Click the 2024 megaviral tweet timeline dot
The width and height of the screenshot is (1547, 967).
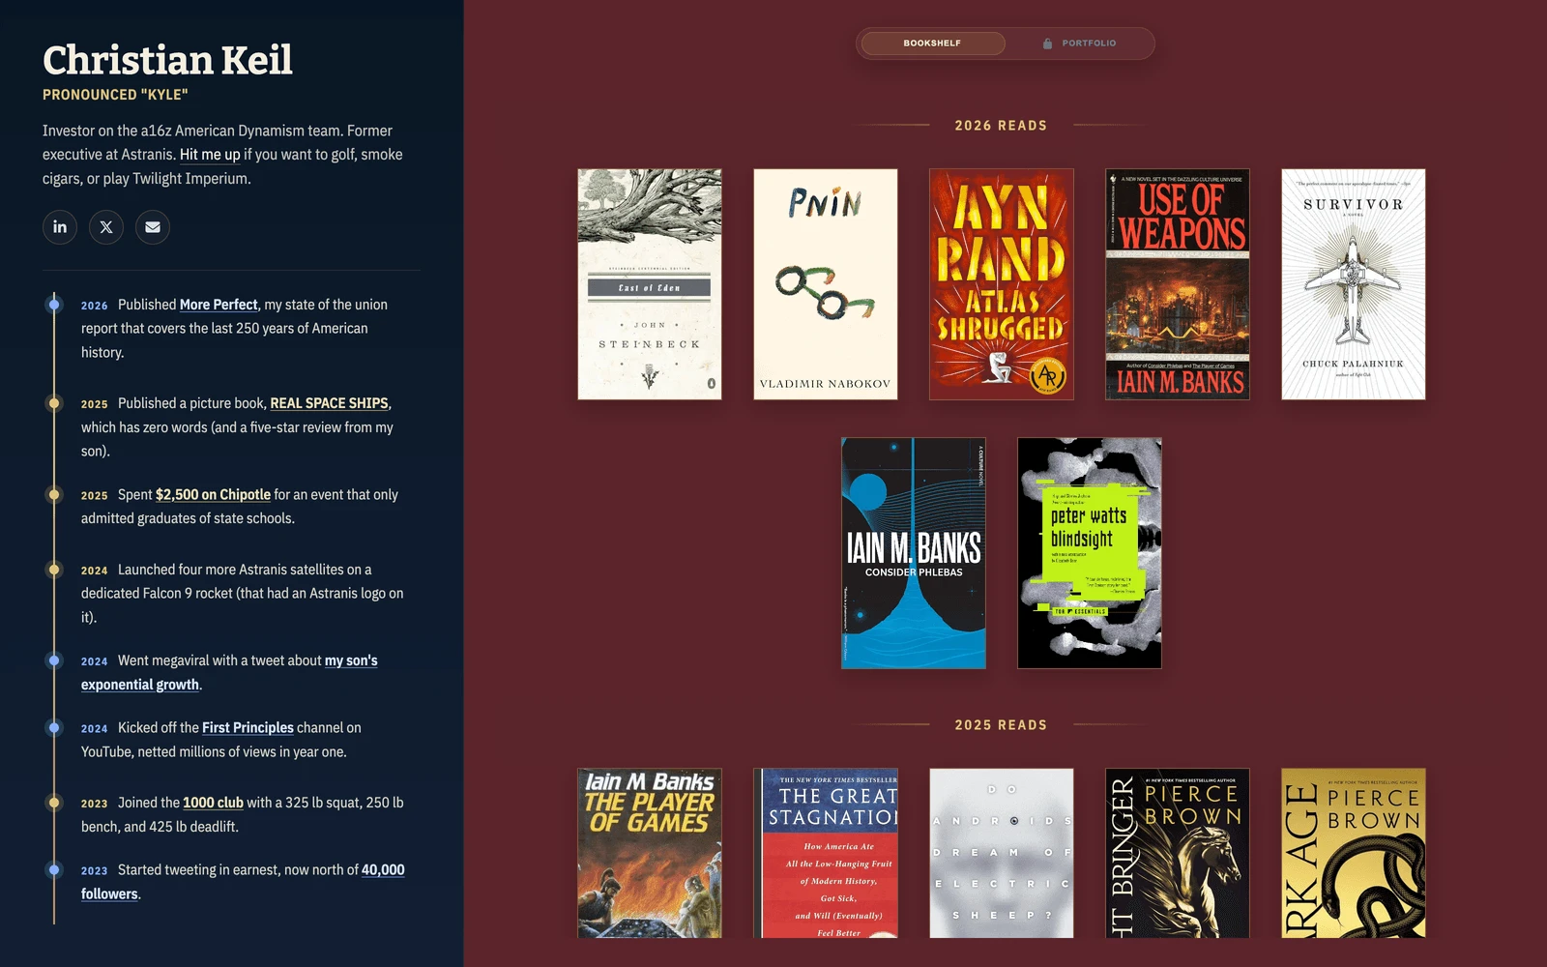click(54, 660)
